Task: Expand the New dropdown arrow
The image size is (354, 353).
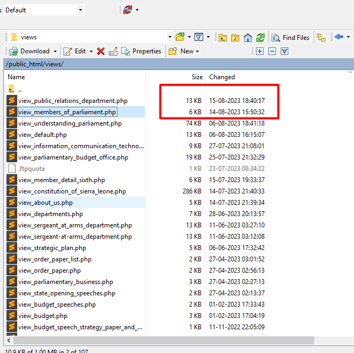Action: click(x=197, y=51)
